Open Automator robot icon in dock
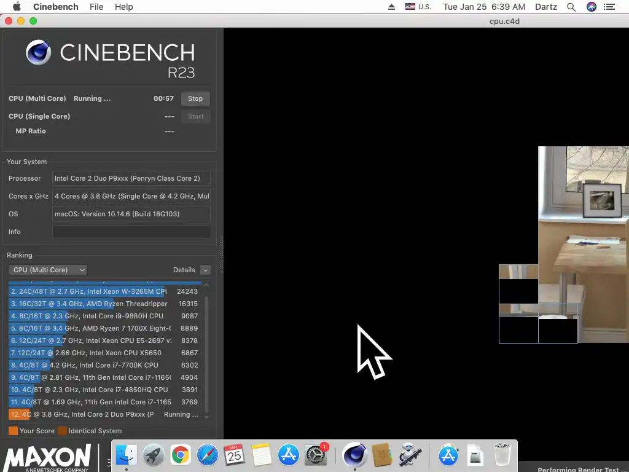Screen dimensions: 629x472 (x=409, y=455)
